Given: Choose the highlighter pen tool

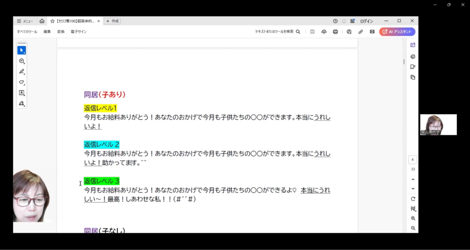Looking at the screenshot, I should pos(22,72).
